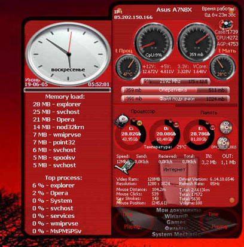Click the OUT: 1,1 Mb traffic value
The width and height of the screenshot is (244, 247).
pos(228,162)
